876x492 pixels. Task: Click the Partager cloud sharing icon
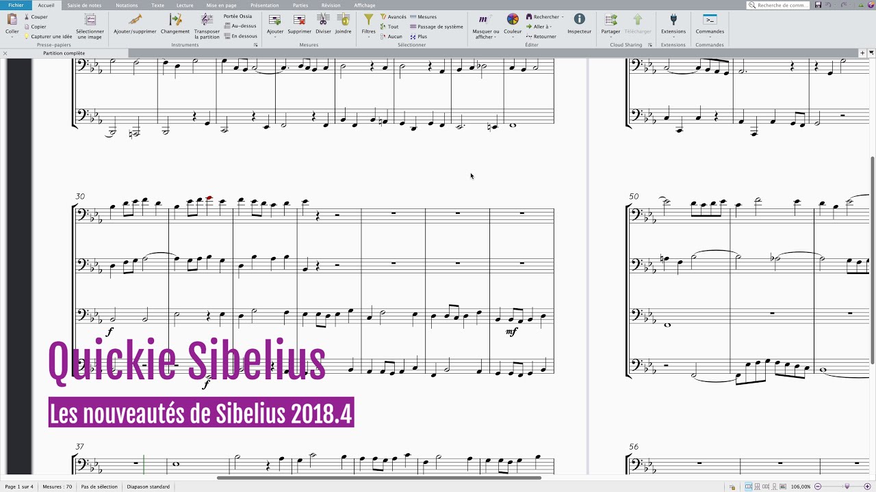click(x=610, y=20)
